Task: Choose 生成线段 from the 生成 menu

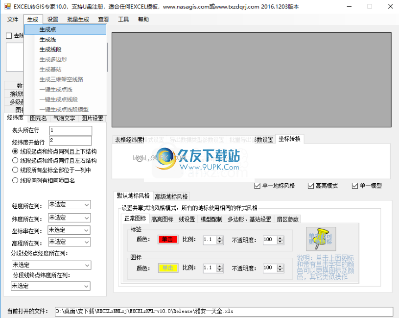Action: click(65, 49)
